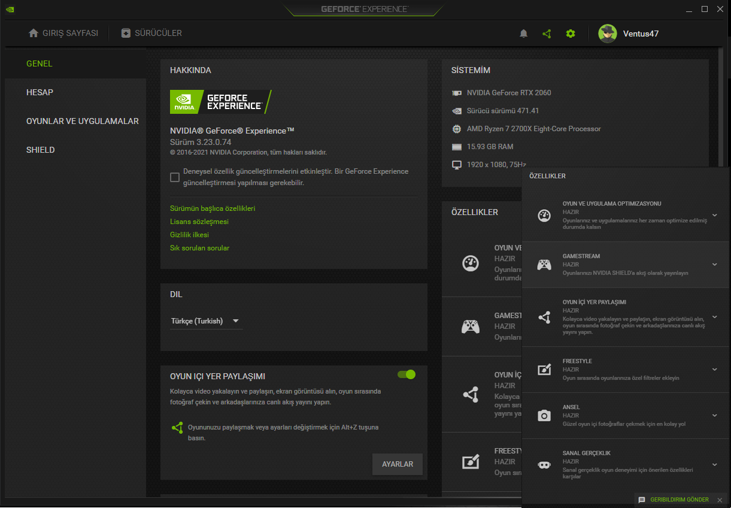
Task: Expand Oyun ve Uygulama Optimizasyonu chevron
Action: [714, 215]
